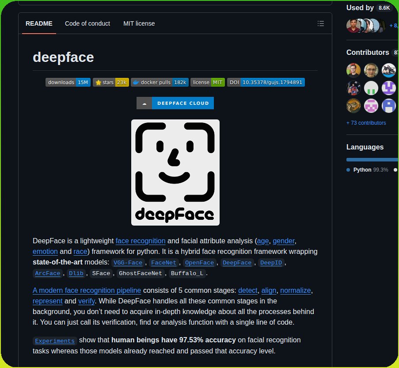The image size is (399, 368).
Task: Open the purple identicon contributor avatar
Action: point(388,88)
